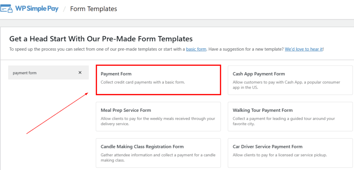
Task: Click the weekly meals delivery service description
Action: (158, 121)
